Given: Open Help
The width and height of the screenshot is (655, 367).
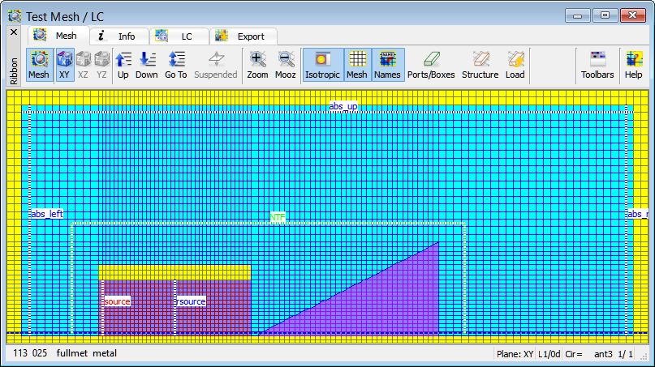Looking at the screenshot, I should point(633,65).
